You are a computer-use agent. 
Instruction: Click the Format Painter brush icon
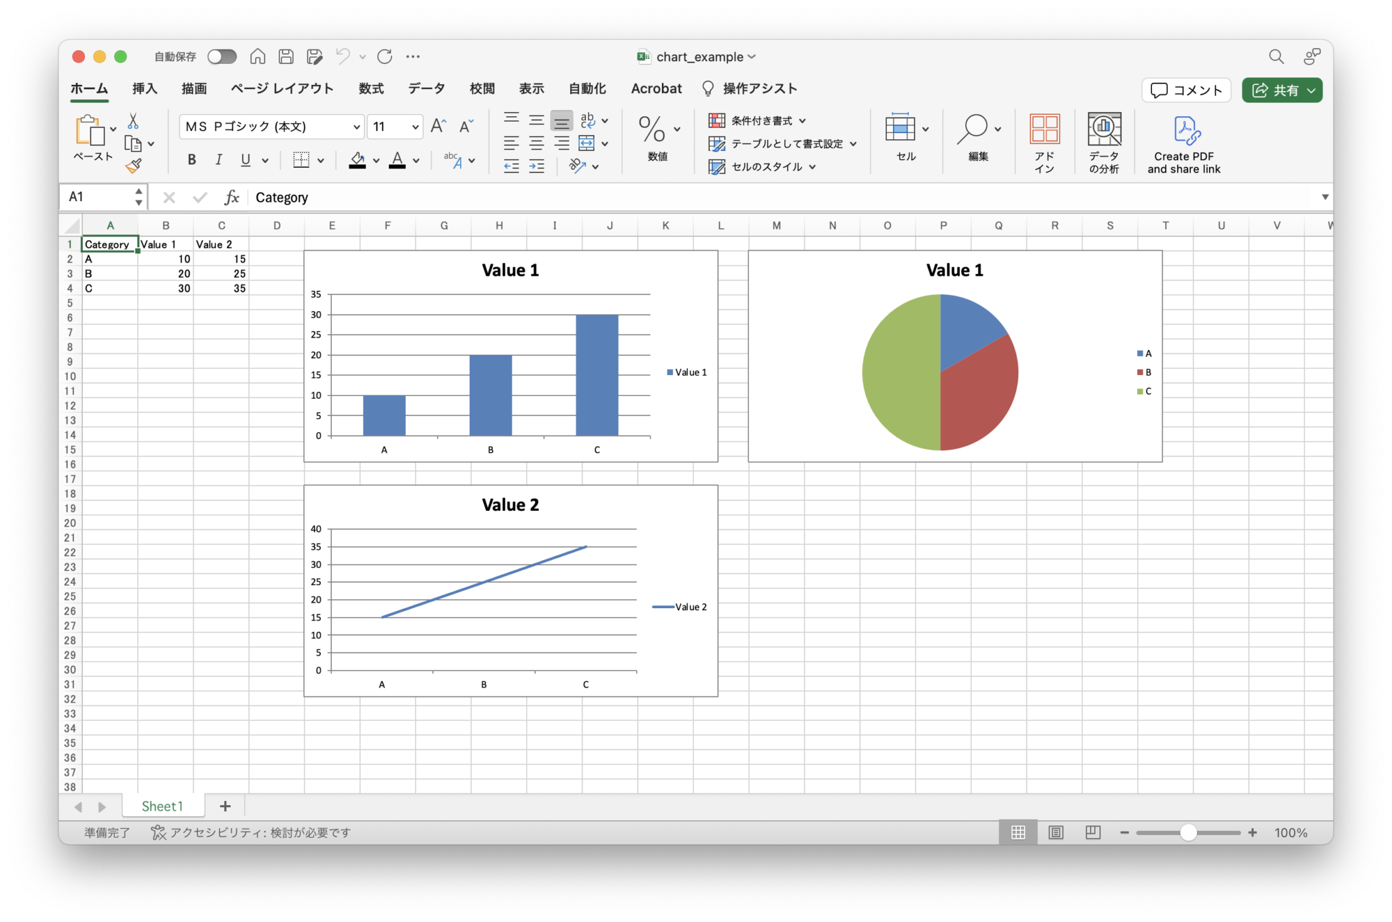coord(133,166)
